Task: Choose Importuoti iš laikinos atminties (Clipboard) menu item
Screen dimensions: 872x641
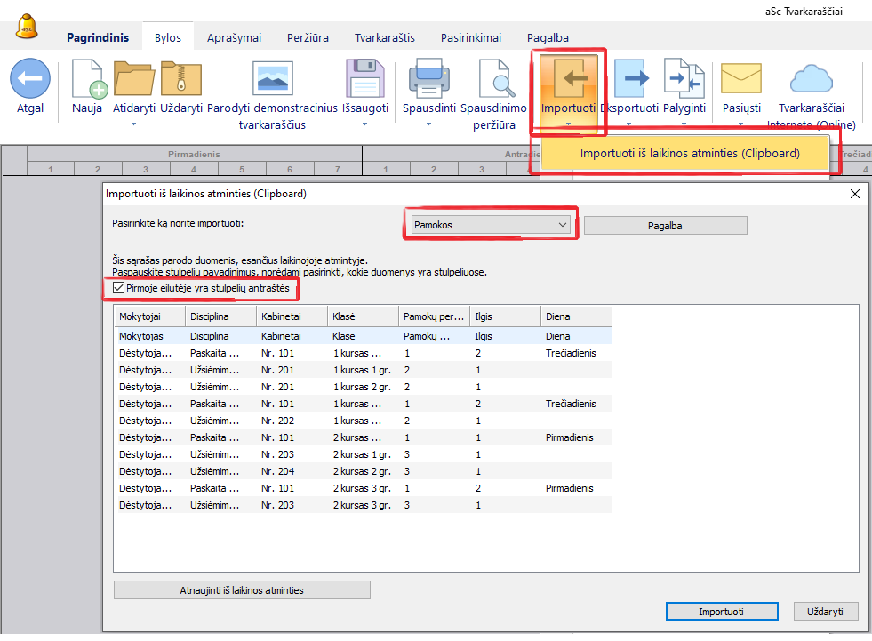Action: 684,153
